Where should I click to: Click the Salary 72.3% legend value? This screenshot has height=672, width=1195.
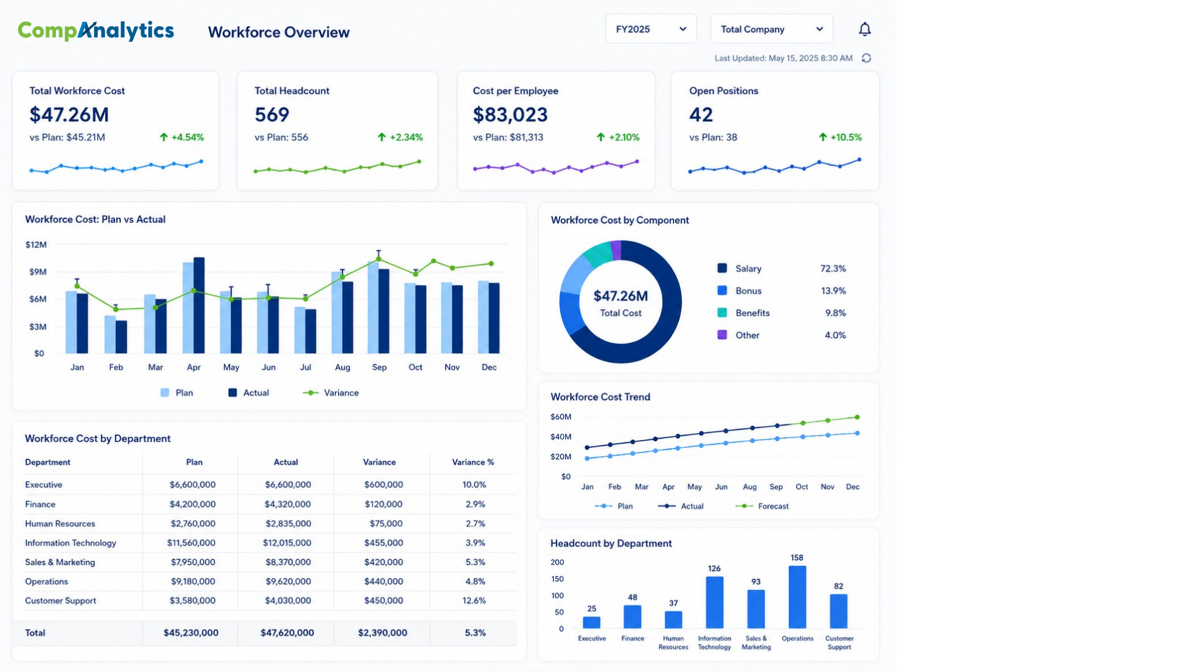point(833,268)
